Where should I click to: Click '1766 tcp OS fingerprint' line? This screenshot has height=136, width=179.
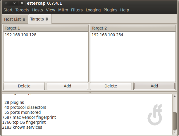24,122
